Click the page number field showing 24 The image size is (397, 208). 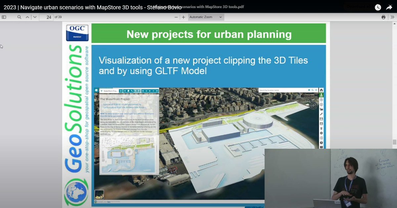tap(46, 17)
